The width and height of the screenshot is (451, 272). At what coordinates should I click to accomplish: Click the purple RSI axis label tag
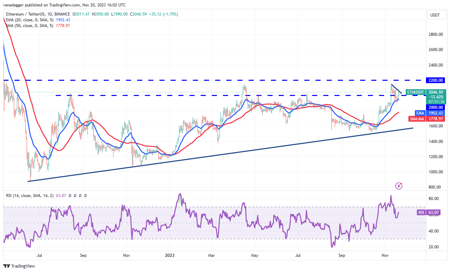pyautogui.click(x=421, y=213)
